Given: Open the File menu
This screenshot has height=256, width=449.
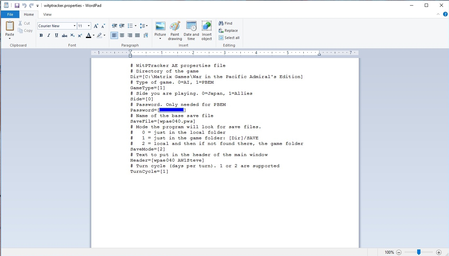Looking at the screenshot, I should [10, 14].
